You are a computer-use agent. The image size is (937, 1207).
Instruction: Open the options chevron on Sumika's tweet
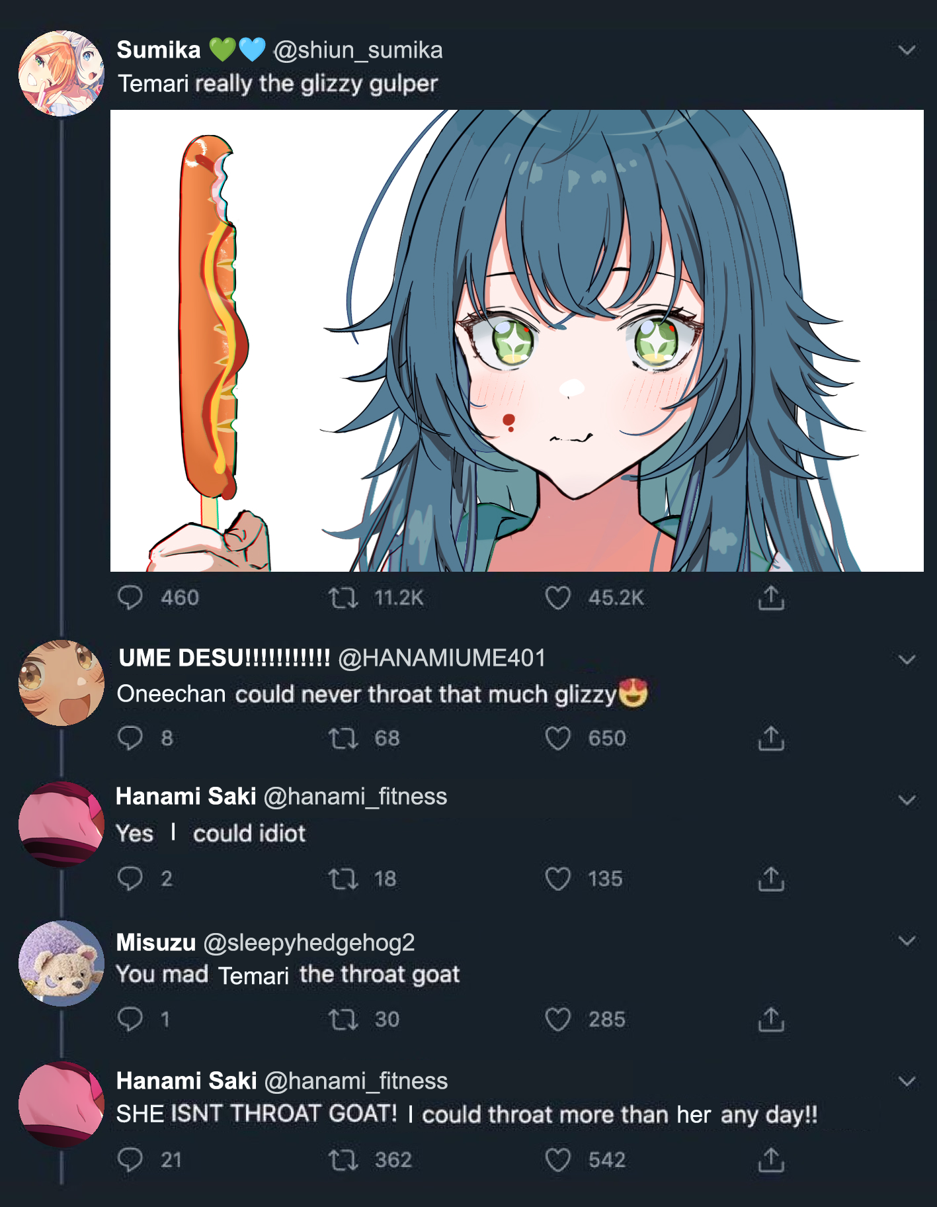[x=907, y=50]
